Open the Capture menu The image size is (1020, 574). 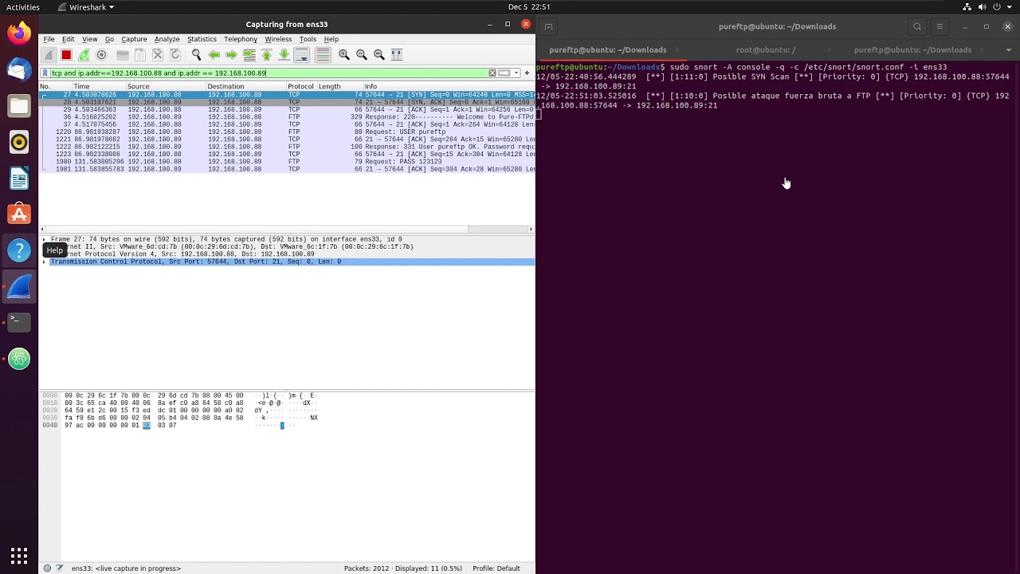tap(134, 39)
